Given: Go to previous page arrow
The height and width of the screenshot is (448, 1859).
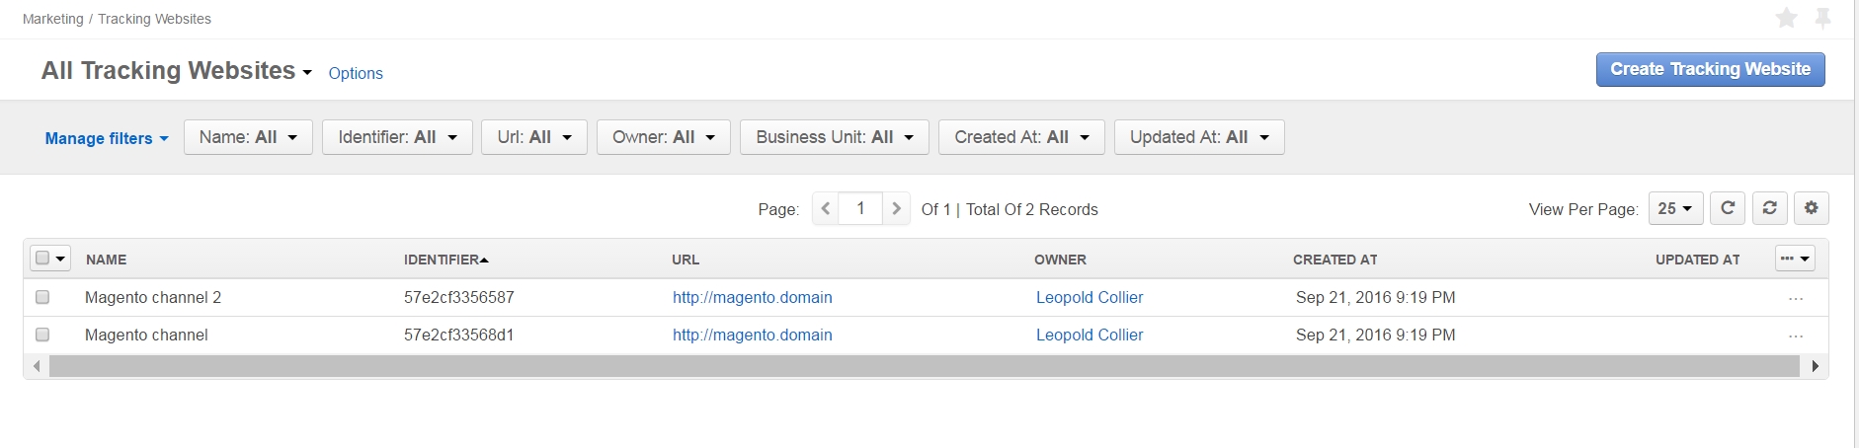Looking at the screenshot, I should [x=826, y=208].
